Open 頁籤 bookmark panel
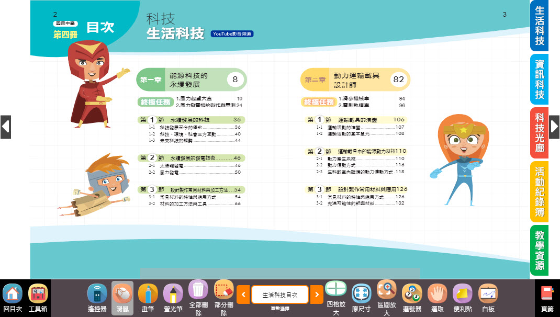This screenshot has height=317, width=560. pos(547,298)
